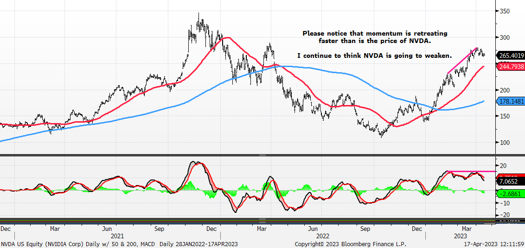Click the Sep month label for 2022
This screenshot has width=525, height=248.
[x=365, y=229]
